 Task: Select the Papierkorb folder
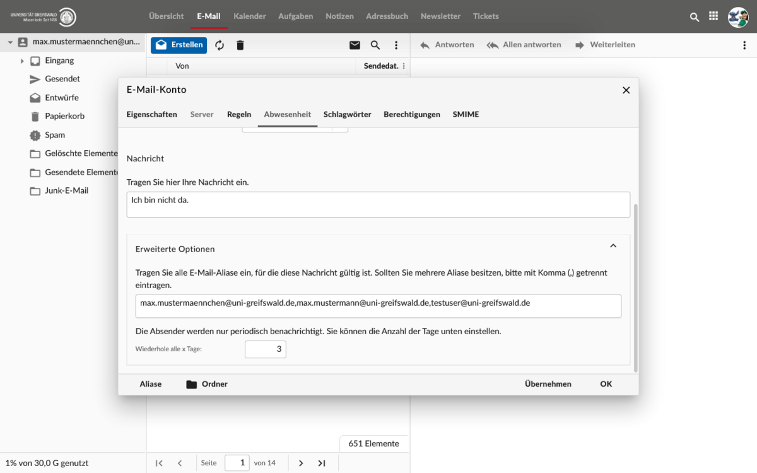tap(64, 116)
